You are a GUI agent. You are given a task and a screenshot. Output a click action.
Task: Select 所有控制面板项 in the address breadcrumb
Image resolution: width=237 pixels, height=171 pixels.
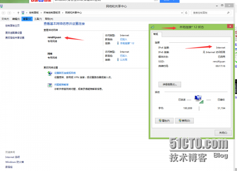coord(52,13)
